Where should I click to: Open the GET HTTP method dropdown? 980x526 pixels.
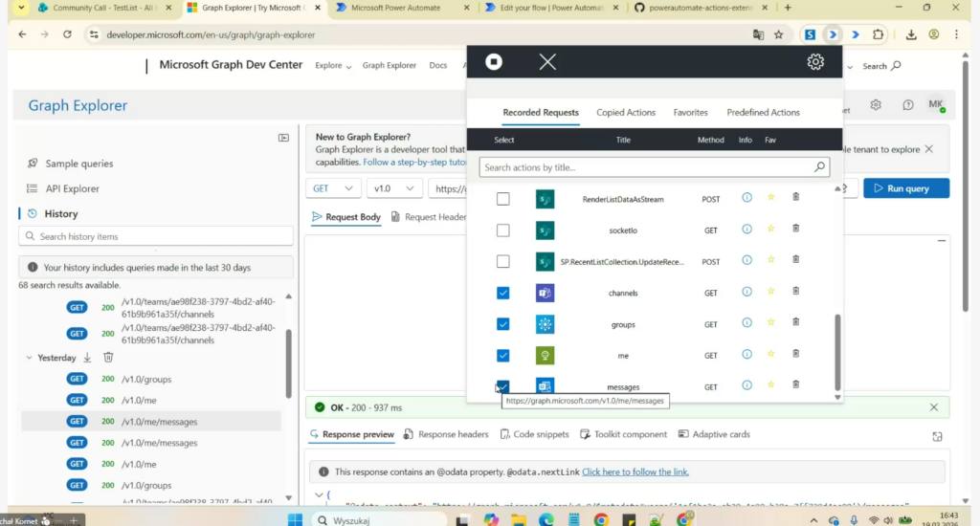coord(334,188)
